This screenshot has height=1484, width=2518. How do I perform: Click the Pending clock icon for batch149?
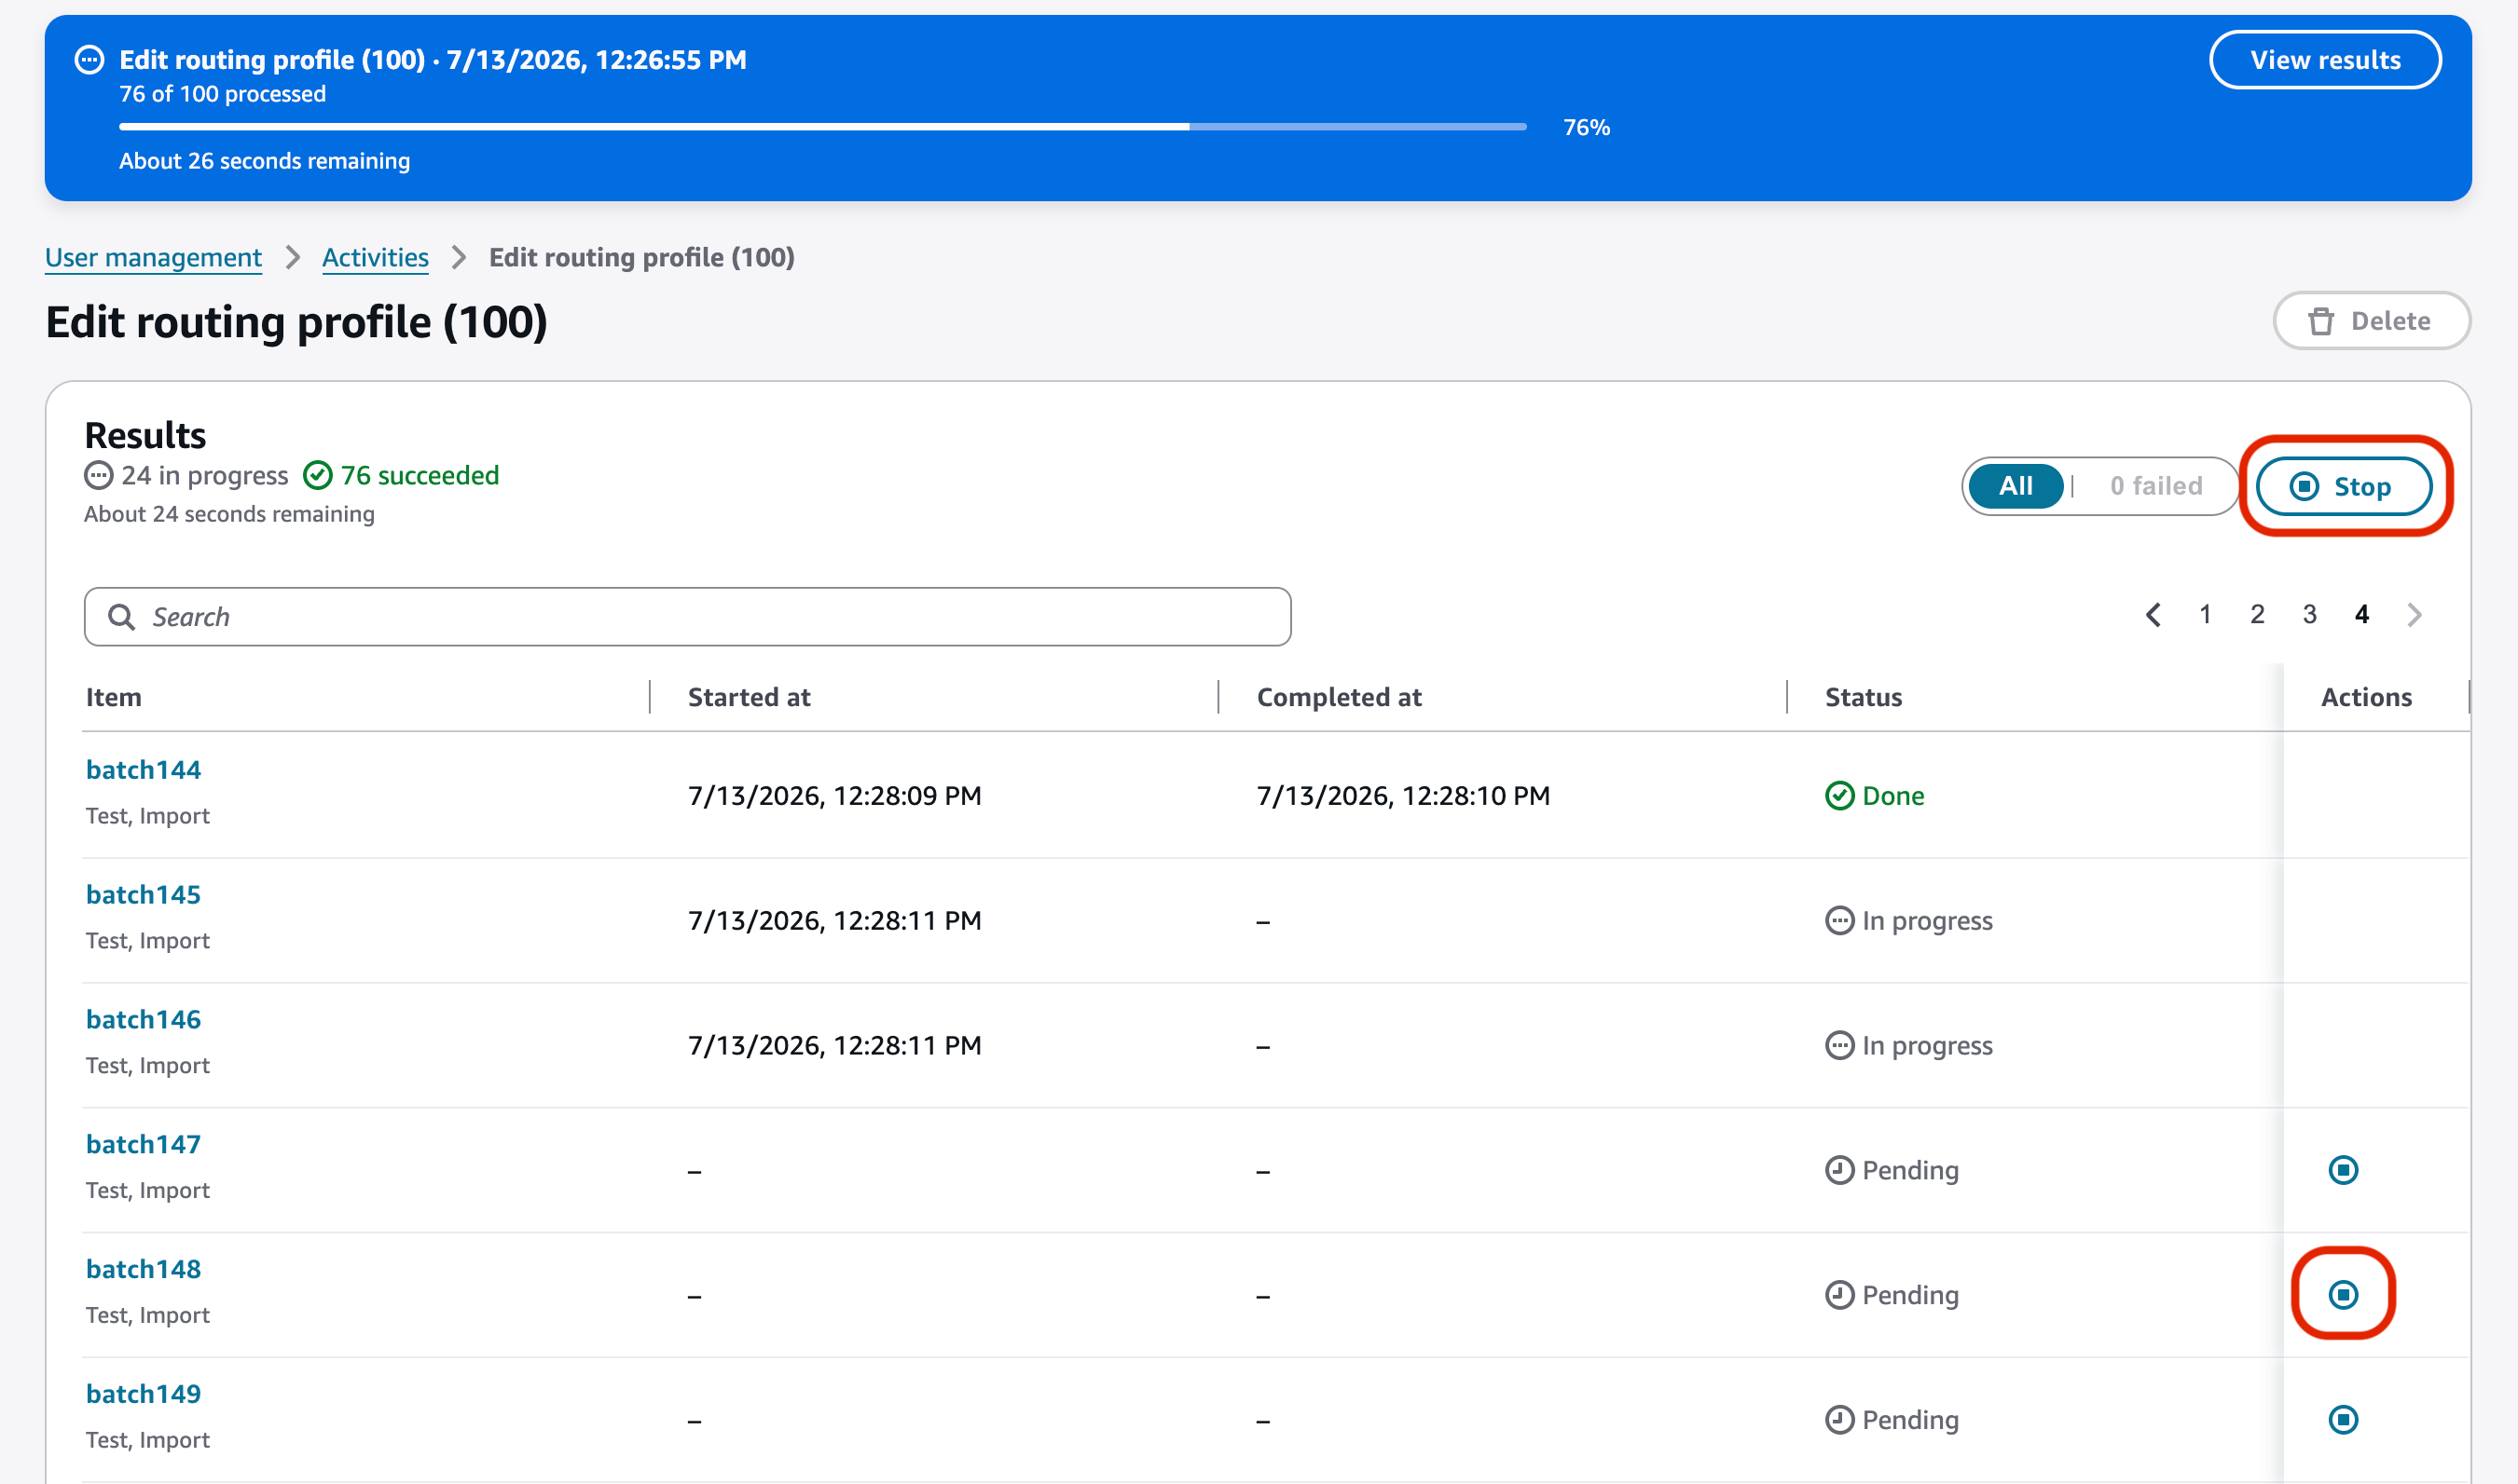(1839, 1420)
